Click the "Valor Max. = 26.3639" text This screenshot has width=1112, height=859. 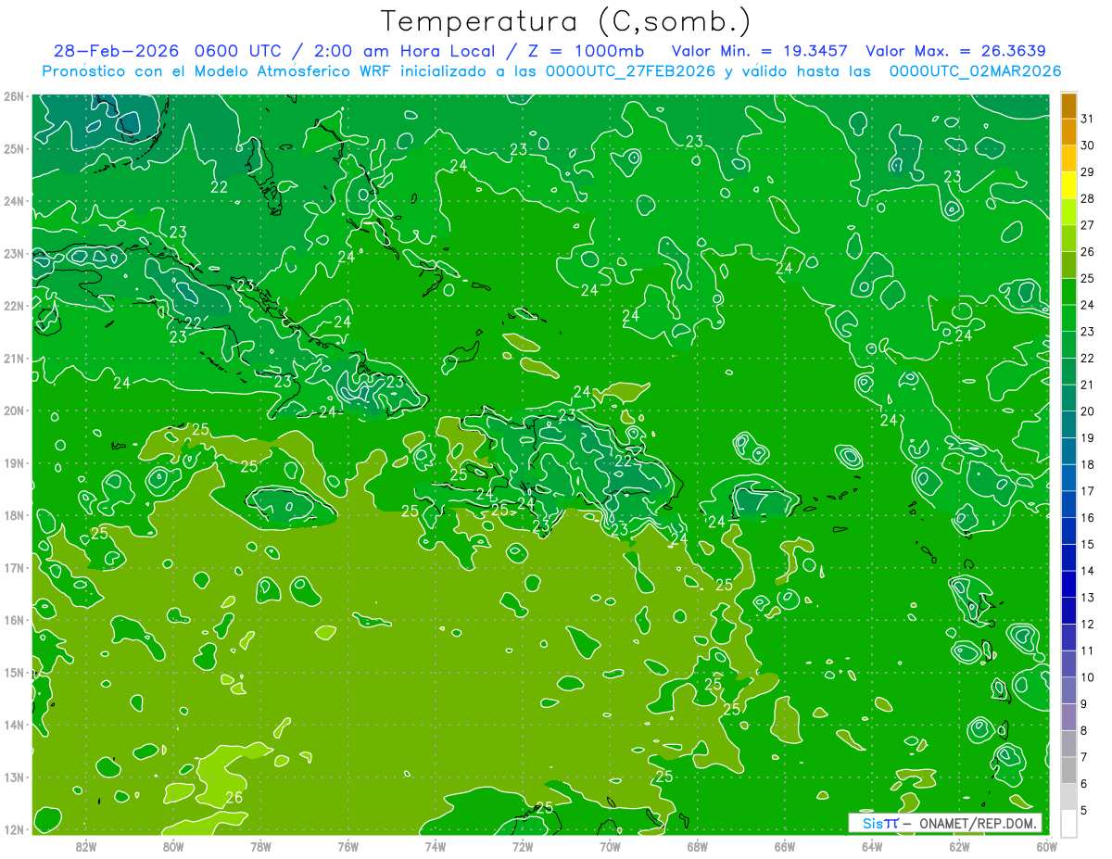[956, 51]
